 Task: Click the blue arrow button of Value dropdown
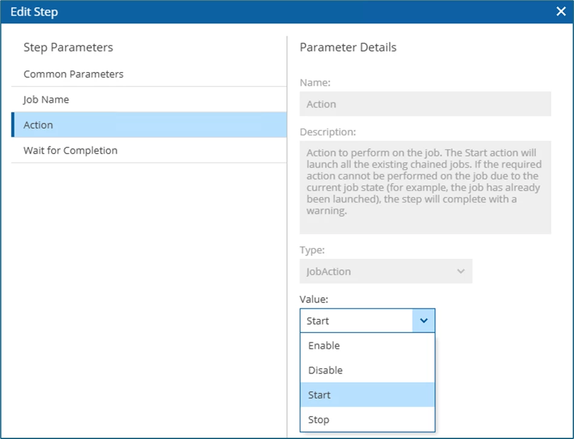click(x=423, y=320)
